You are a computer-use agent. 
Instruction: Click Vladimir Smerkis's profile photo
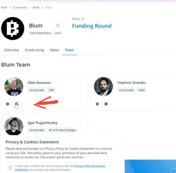click(x=103, y=86)
